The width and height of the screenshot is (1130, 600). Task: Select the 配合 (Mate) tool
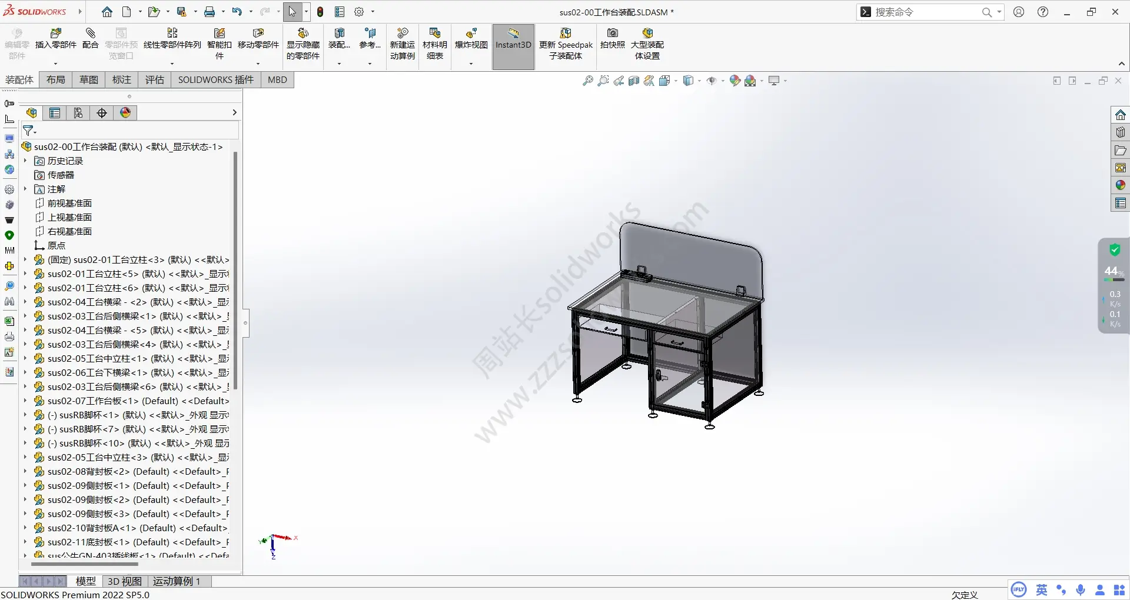click(89, 41)
